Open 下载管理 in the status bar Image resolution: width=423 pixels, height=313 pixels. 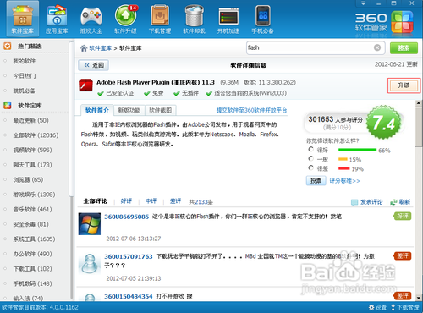(405, 307)
